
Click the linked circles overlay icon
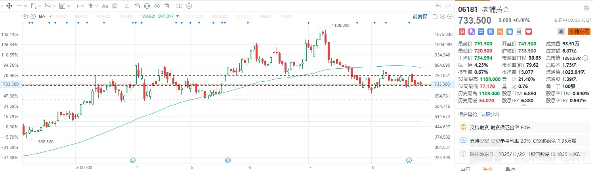coord(179,6)
